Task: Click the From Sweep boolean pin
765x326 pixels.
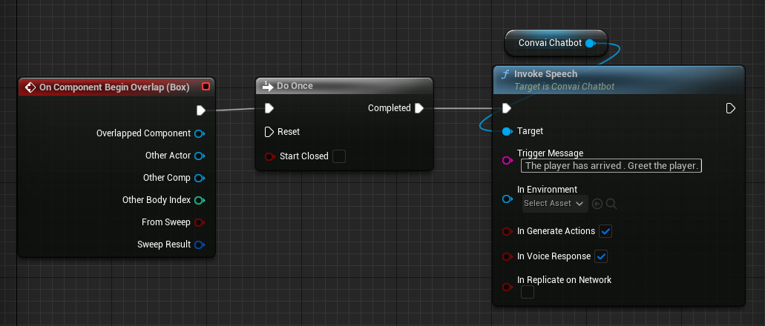Action: pos(199,222)
